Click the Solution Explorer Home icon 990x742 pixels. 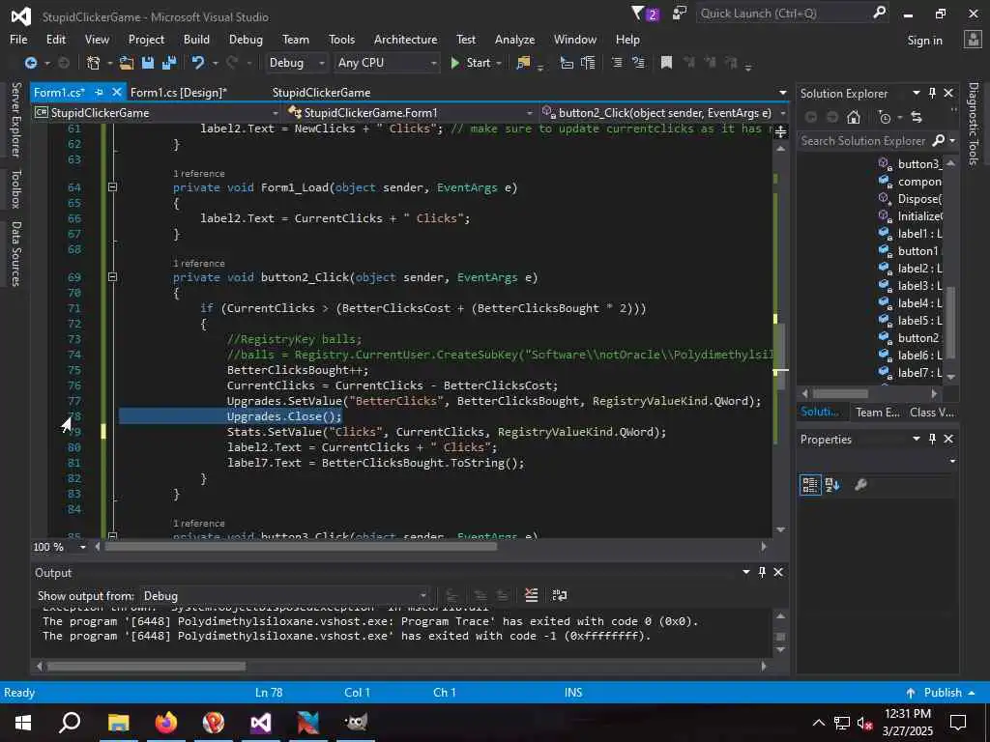tap(854, 117)
